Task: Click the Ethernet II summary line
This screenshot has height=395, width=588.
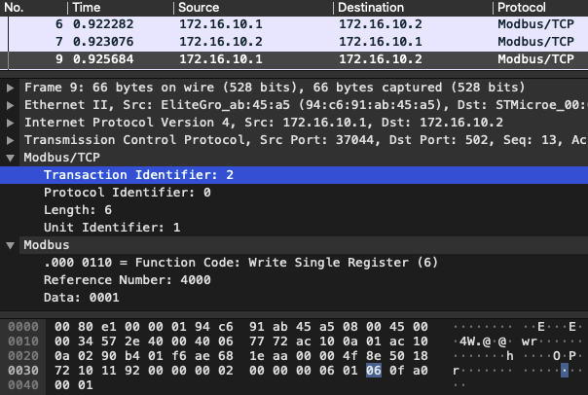Action: coord(306,105)
